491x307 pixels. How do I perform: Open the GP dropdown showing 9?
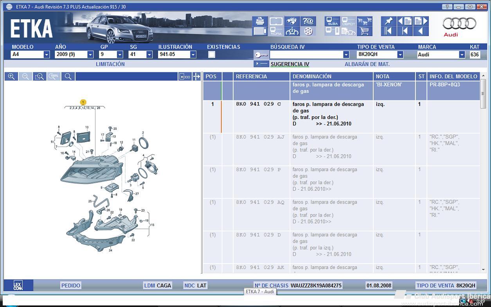click(x=120, y=54)
